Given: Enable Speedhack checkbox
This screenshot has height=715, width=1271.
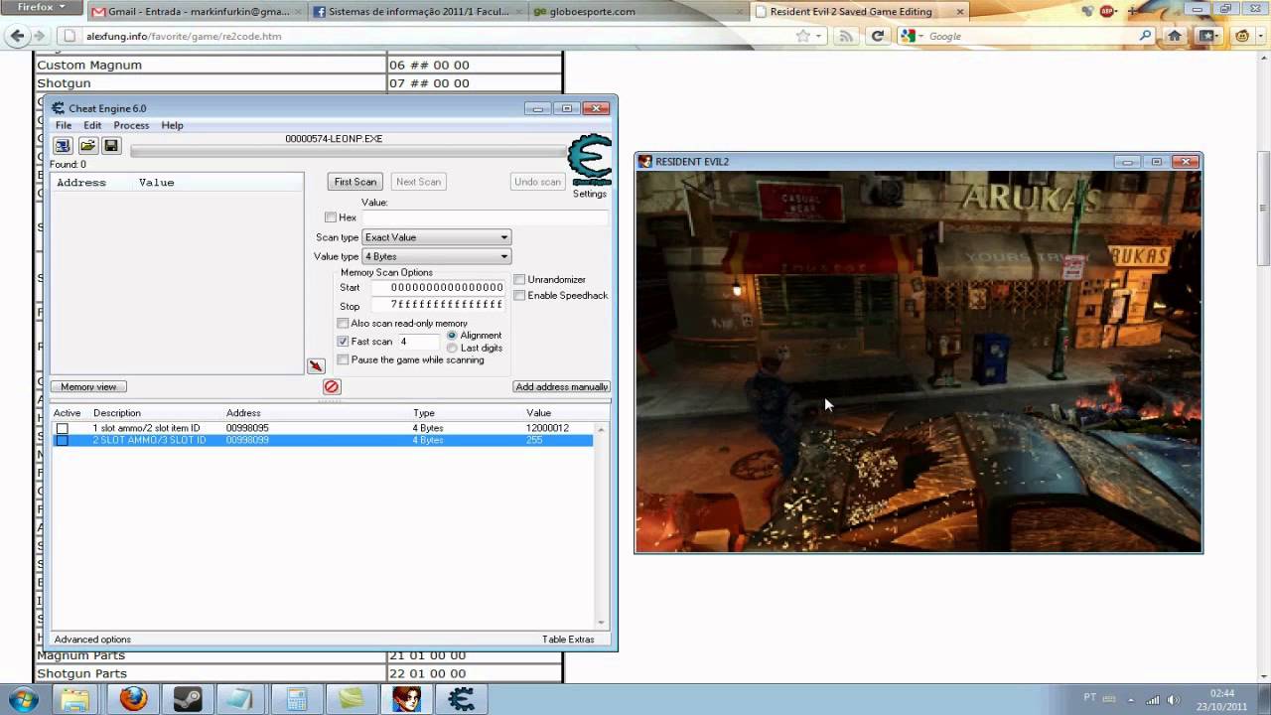Looking at the screenshot, I should tap(519, 296).
